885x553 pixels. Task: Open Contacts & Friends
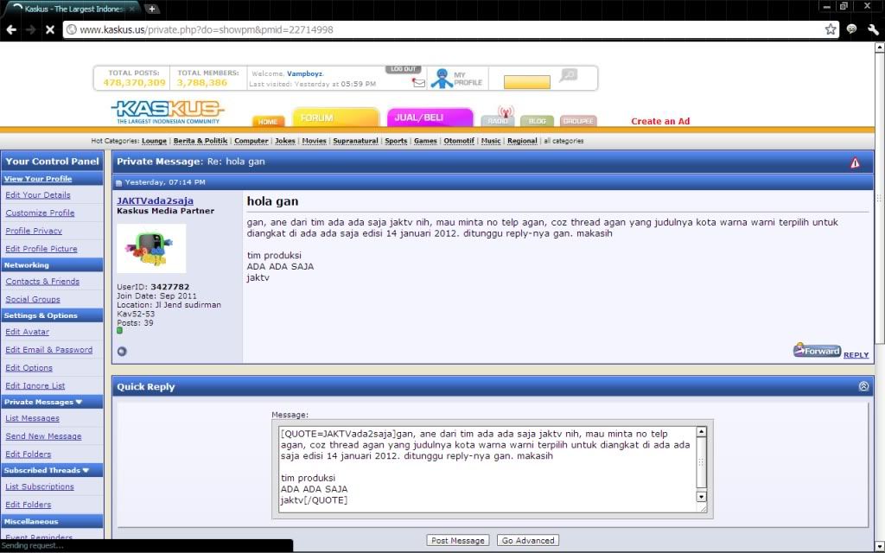[42, 282]
